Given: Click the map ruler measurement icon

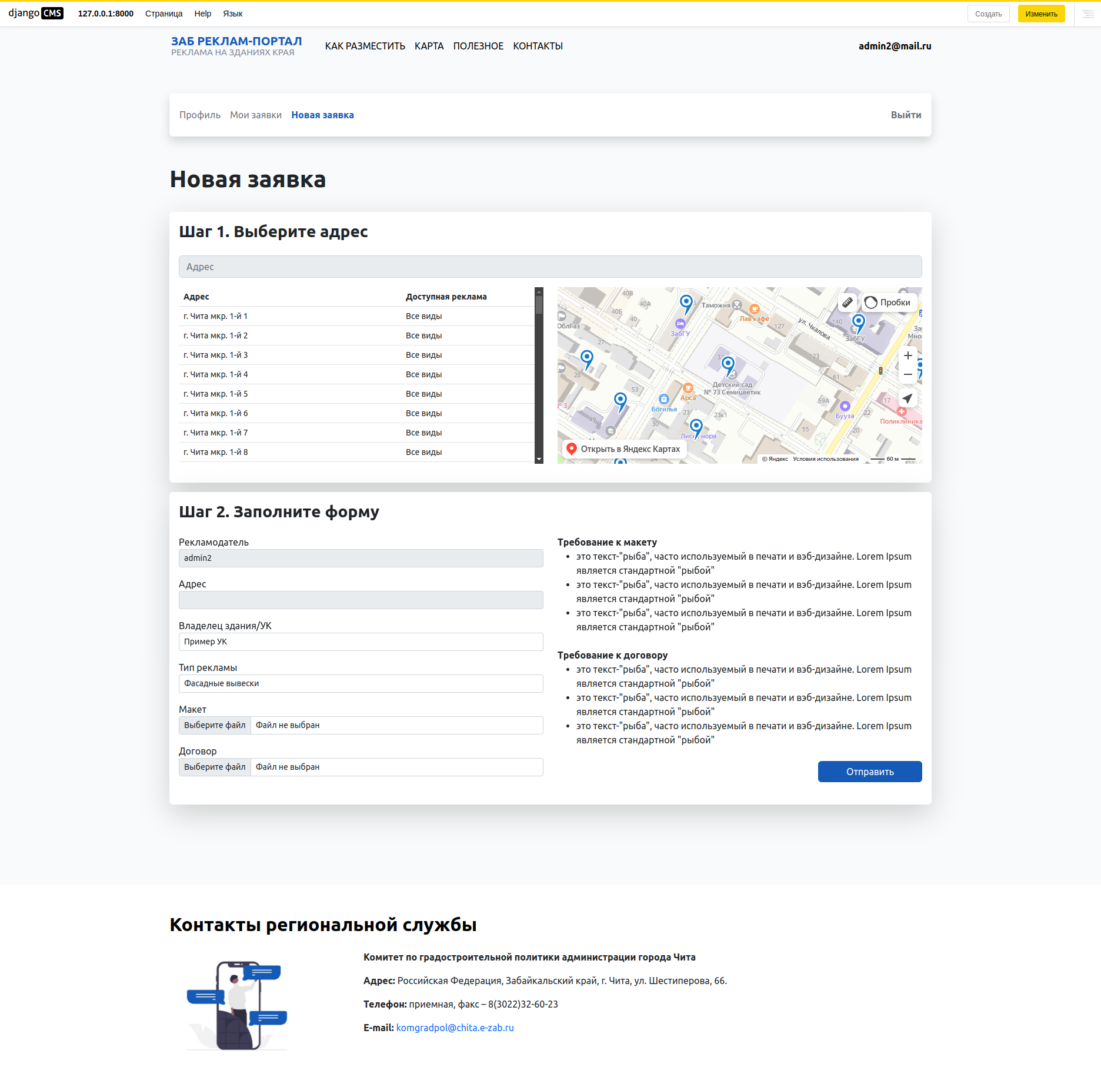Looking at the screenshot, I should tap(847, 303).
